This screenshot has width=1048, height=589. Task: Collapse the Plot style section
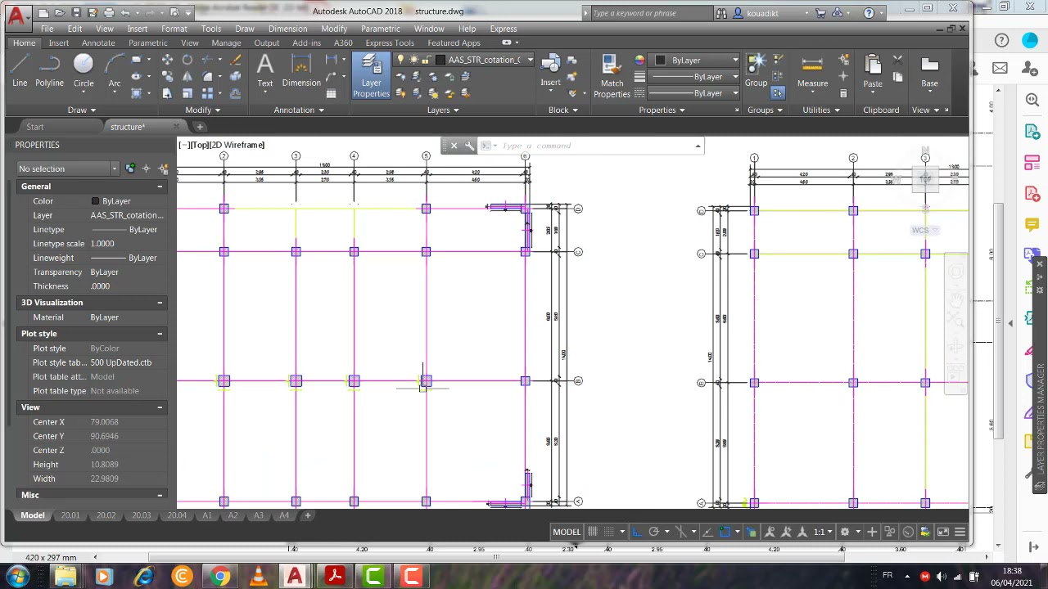click(160, 334)
